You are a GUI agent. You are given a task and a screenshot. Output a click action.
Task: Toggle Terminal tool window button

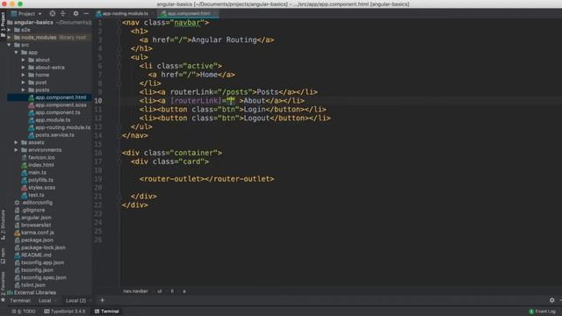[107, 312]
